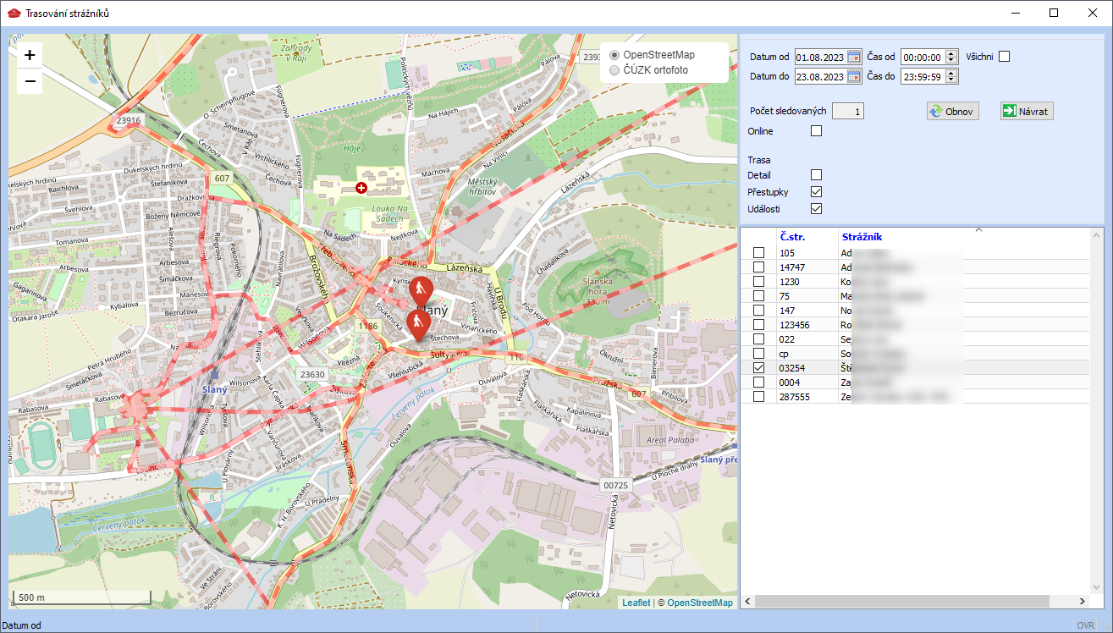Edit the Čas do time field
The width and height of the screenshot is (1113, 633).
tap(923, 76)
